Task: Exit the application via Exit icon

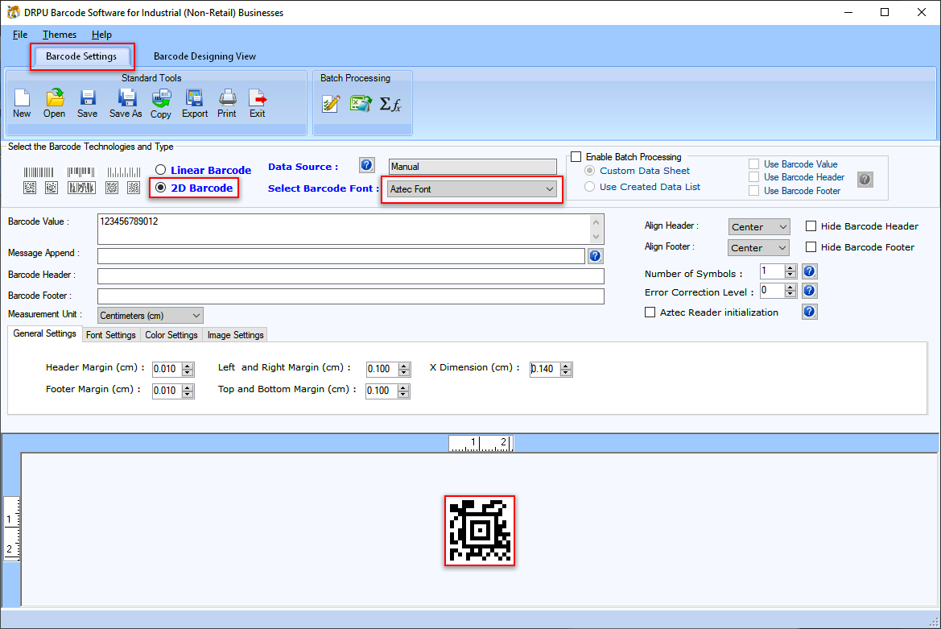Action: pyautogui.click(x=258, y=104)
